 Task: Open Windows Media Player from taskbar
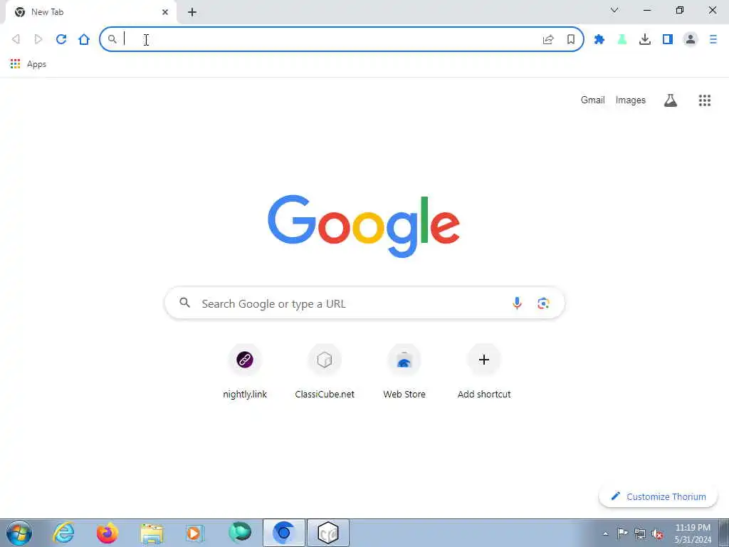tap(194, 533)
